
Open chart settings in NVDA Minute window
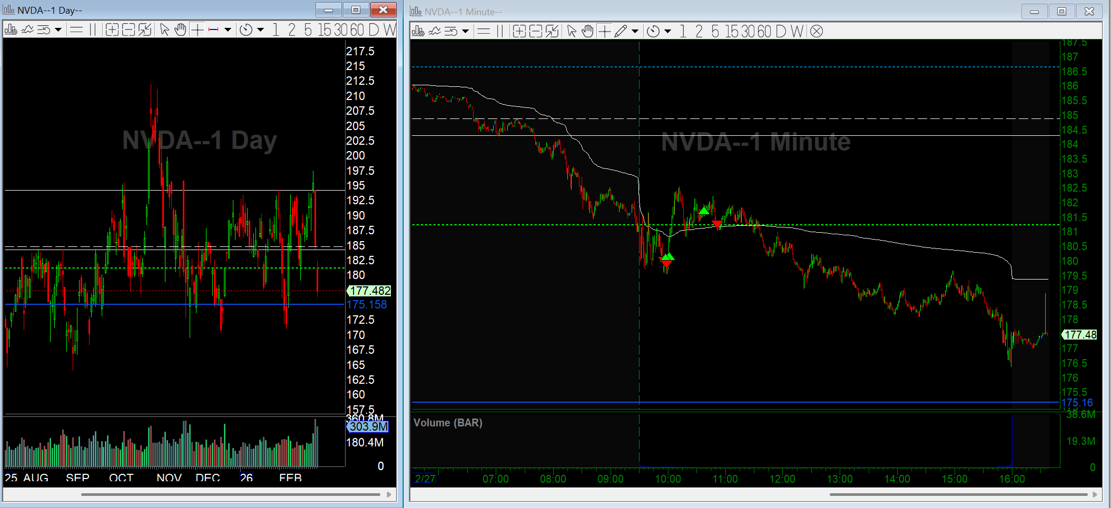coord(418,32)
